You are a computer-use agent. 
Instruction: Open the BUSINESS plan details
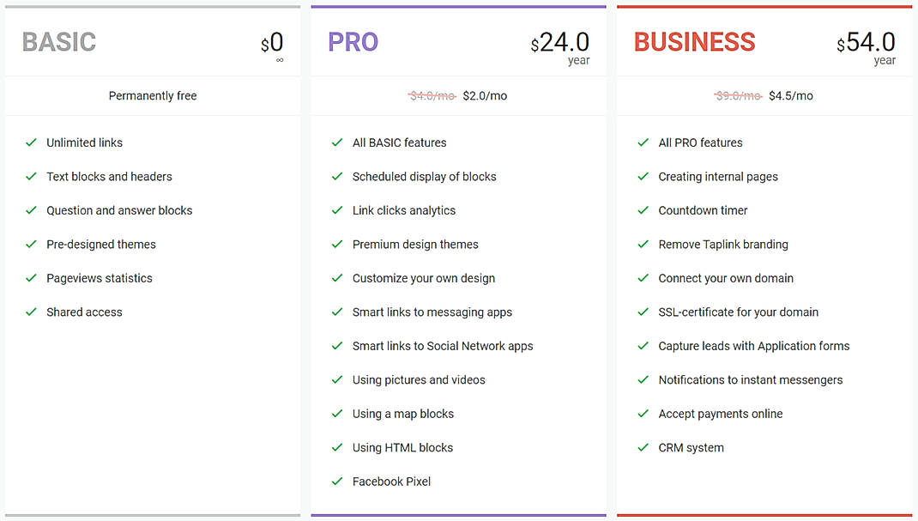pyautogui.click(x=695, y=41)
